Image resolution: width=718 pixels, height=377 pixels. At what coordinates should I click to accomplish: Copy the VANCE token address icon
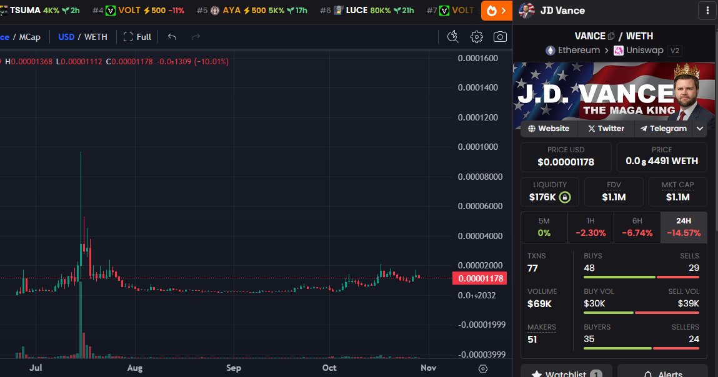[611, 36]
